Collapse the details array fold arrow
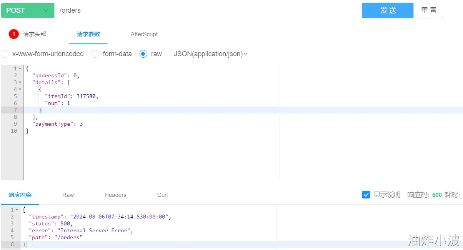463x250 pixels. point(20,82)
